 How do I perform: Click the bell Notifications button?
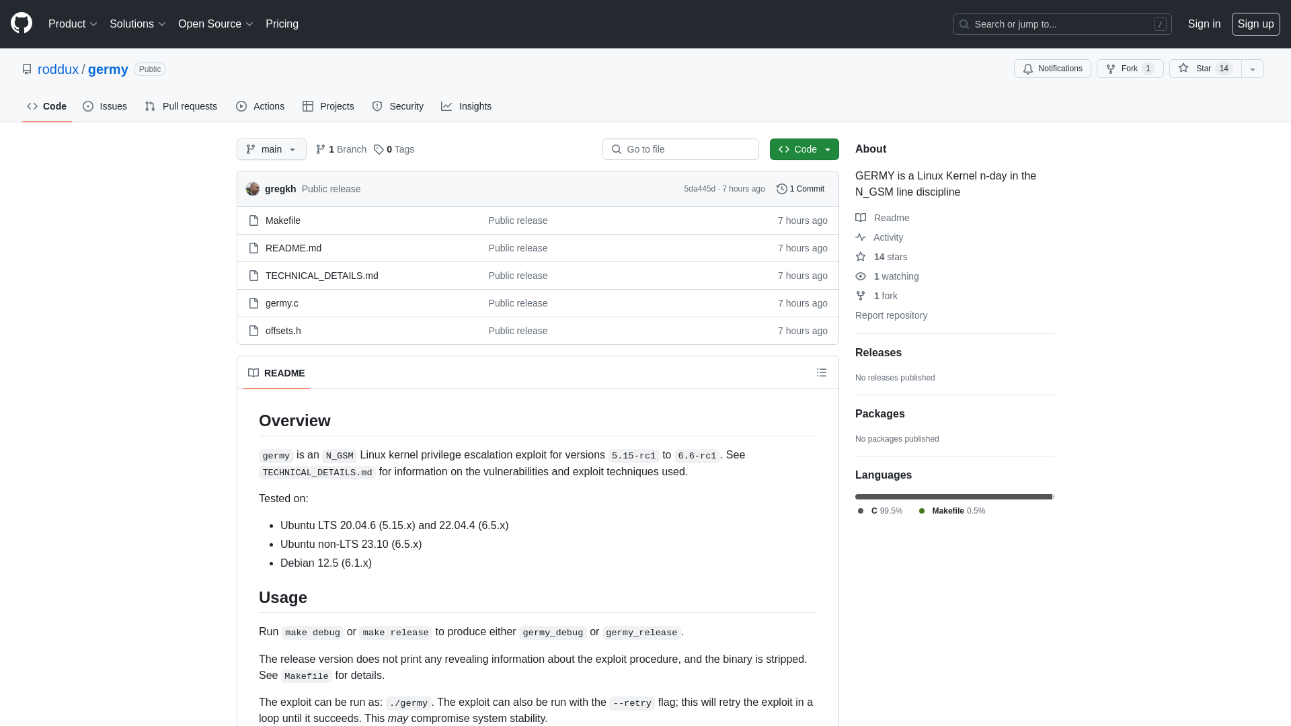(1052, 69)
